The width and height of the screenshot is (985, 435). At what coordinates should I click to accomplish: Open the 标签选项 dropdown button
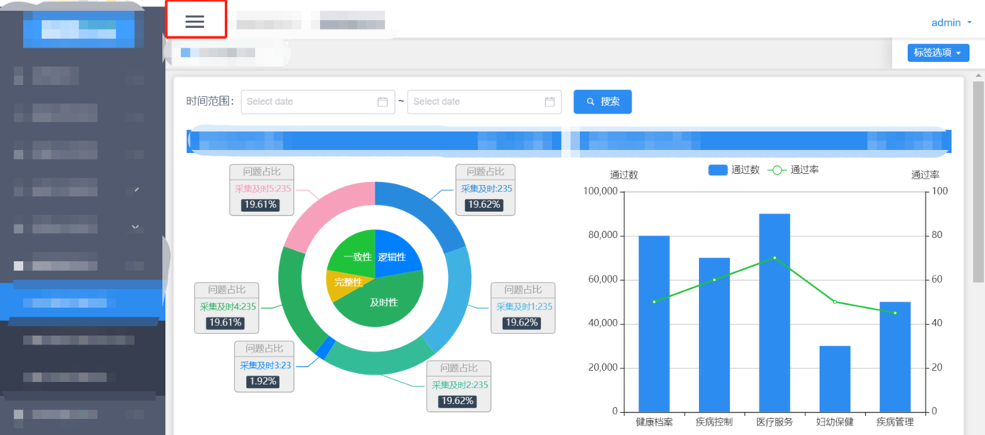point(938,53)
